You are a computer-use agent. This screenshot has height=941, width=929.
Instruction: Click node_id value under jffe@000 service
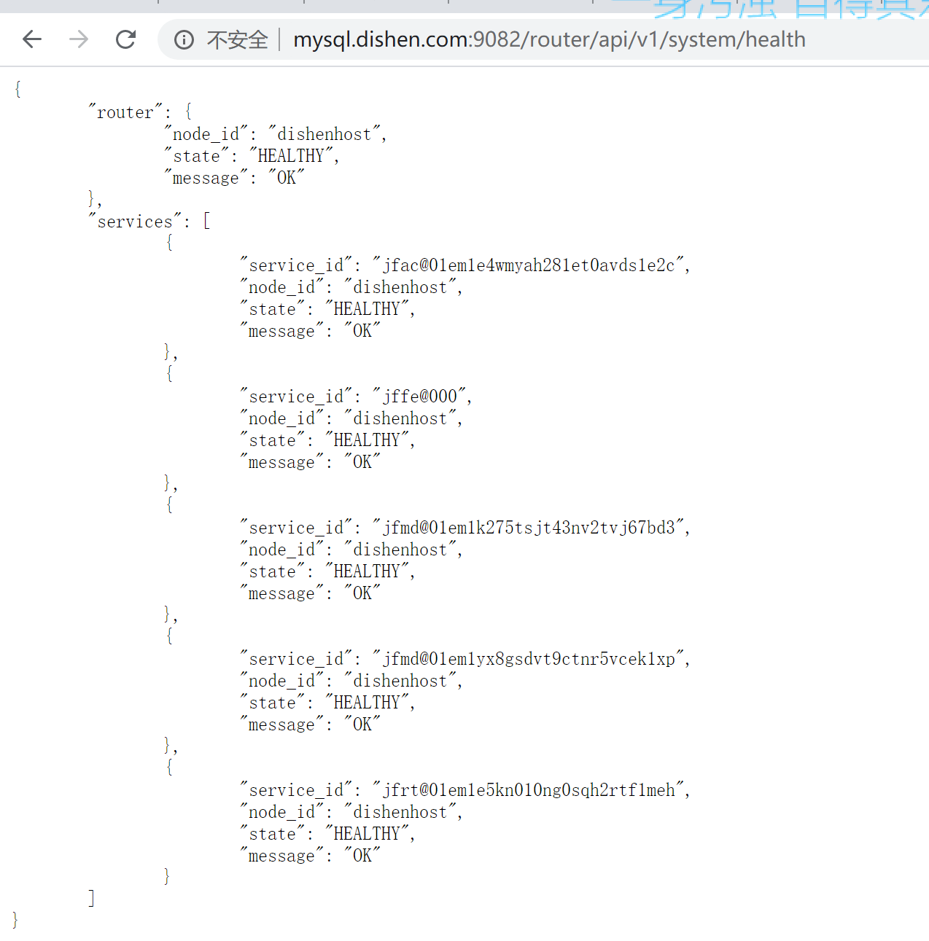tap(400, 418)
